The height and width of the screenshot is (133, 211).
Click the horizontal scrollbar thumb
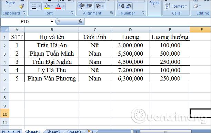(x=165, y=131)
